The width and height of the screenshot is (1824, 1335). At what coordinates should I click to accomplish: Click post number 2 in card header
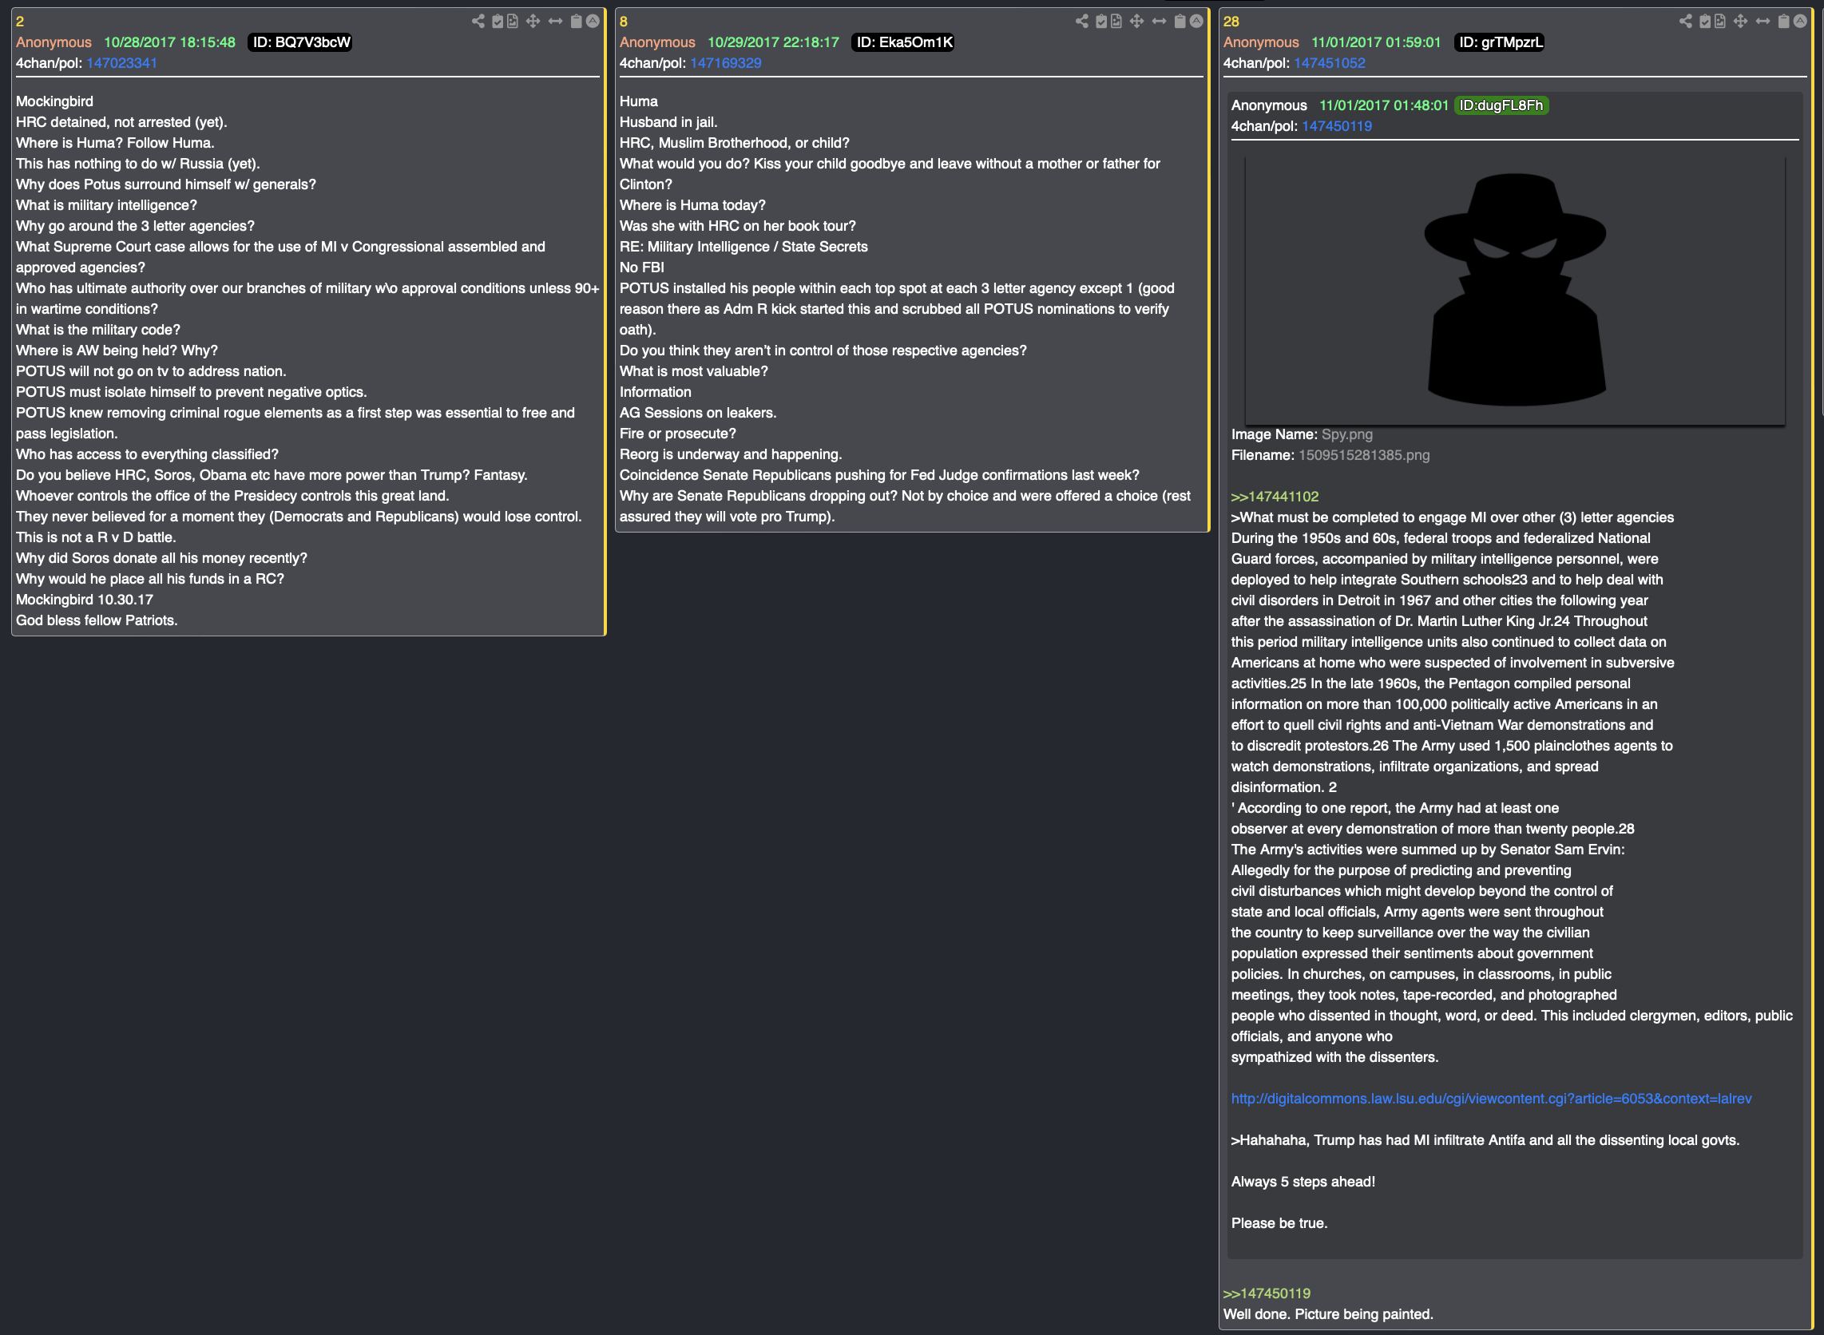point(20,22)
